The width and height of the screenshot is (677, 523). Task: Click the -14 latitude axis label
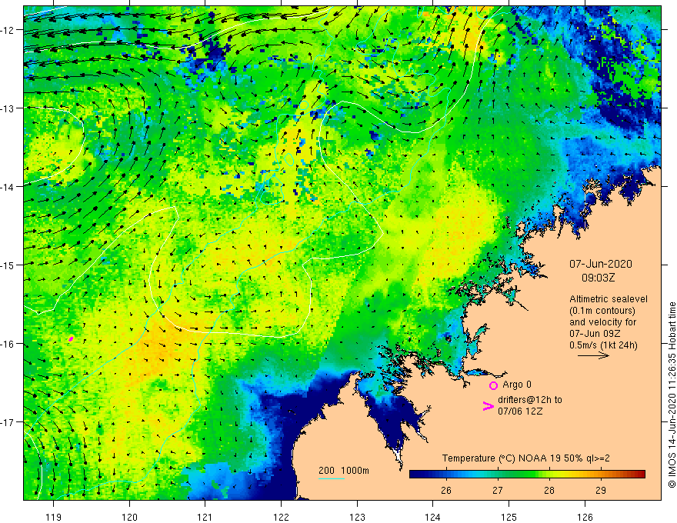click(8, 187)
